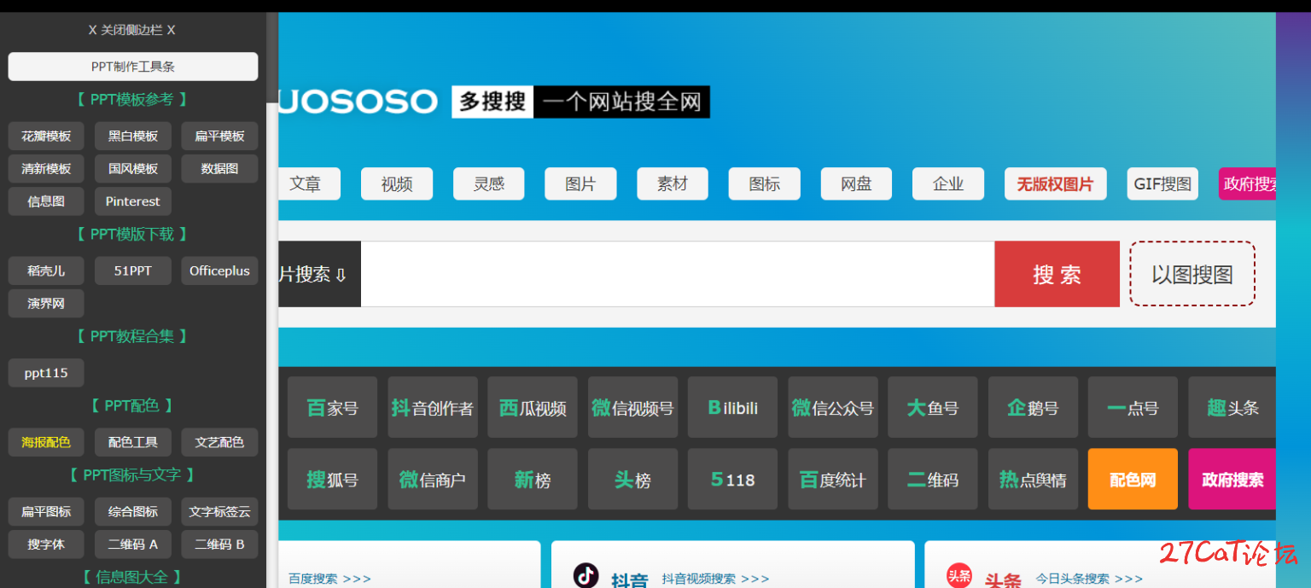Click the Douyin logo icon
The height and width of the screenshot is (588, 1311).
(x=586, y=575)
